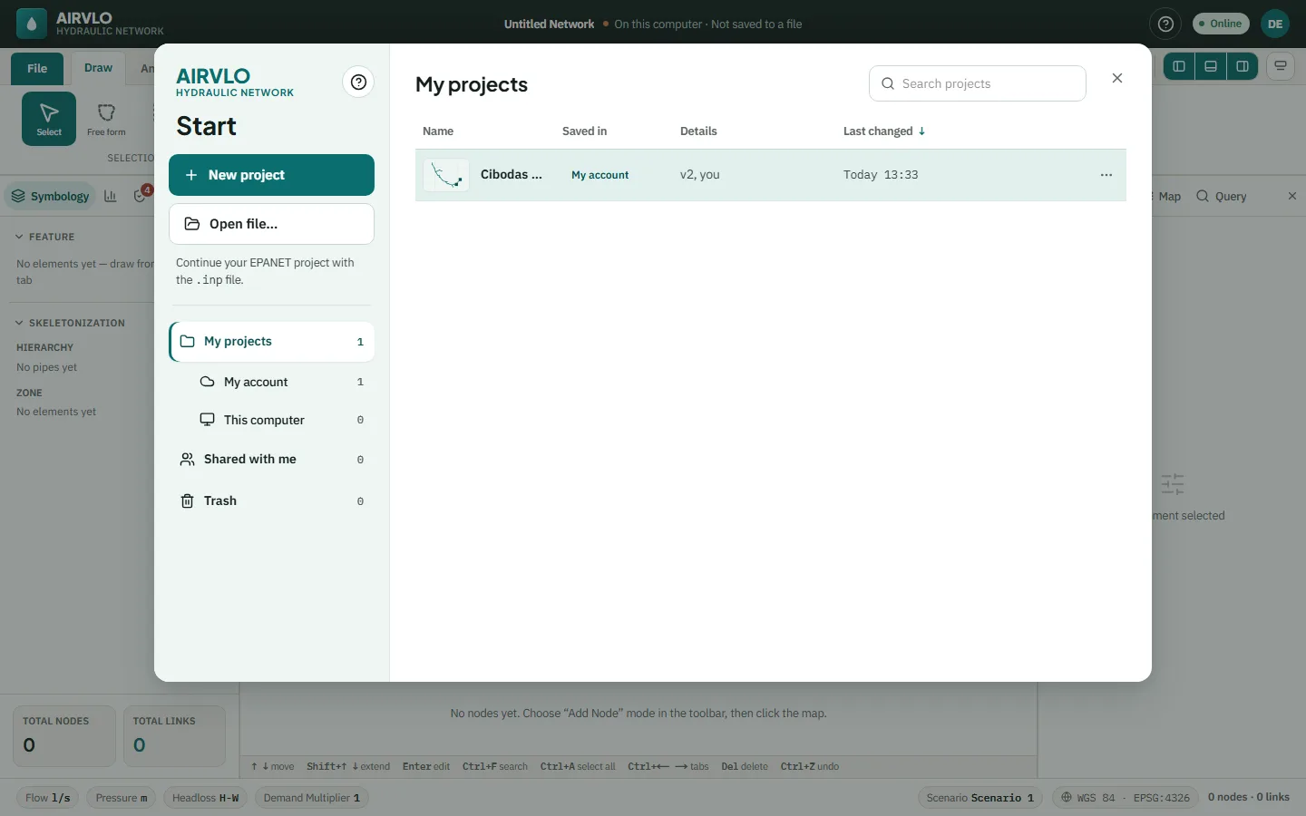Image resolution: width=1306 pixels, height=816 pixels.
Task: Sort by the Name column header
Action: (x=438, y=131)
